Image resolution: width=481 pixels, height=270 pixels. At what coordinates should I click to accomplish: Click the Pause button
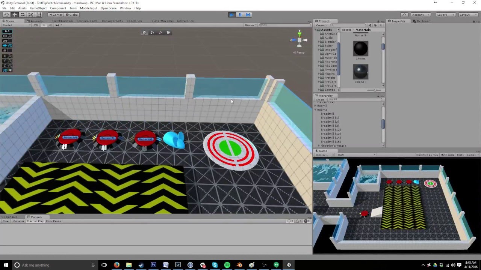click(240, 15)
